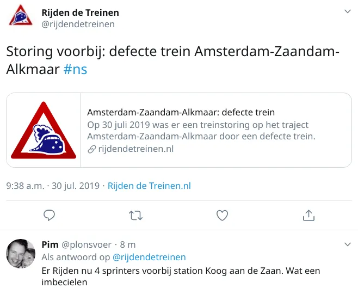Click the reply speech bubble icon
Image resolution: width=358 pixels, height=288 pixels.
[50, 215]
